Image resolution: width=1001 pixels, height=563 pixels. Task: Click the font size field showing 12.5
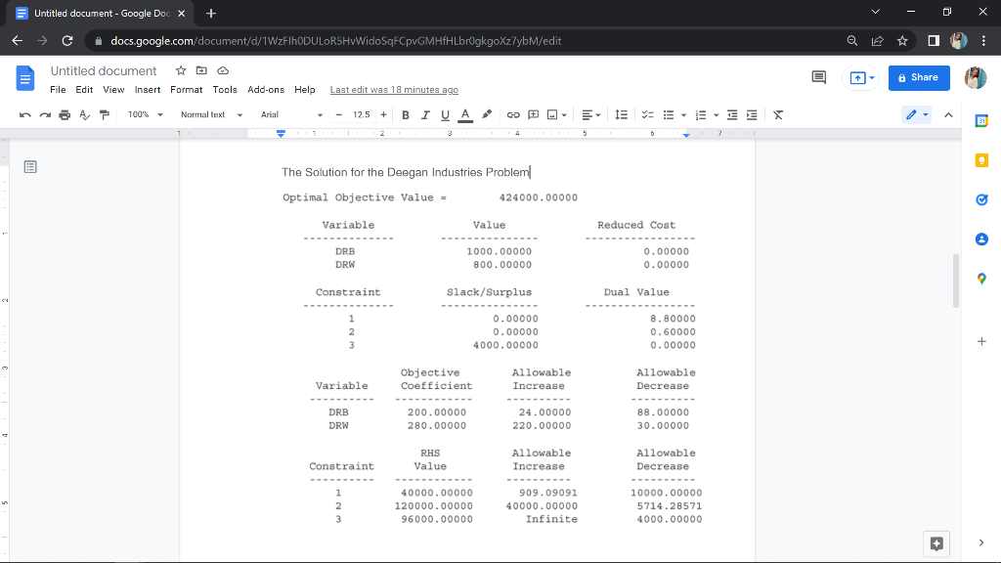(362, 115)
